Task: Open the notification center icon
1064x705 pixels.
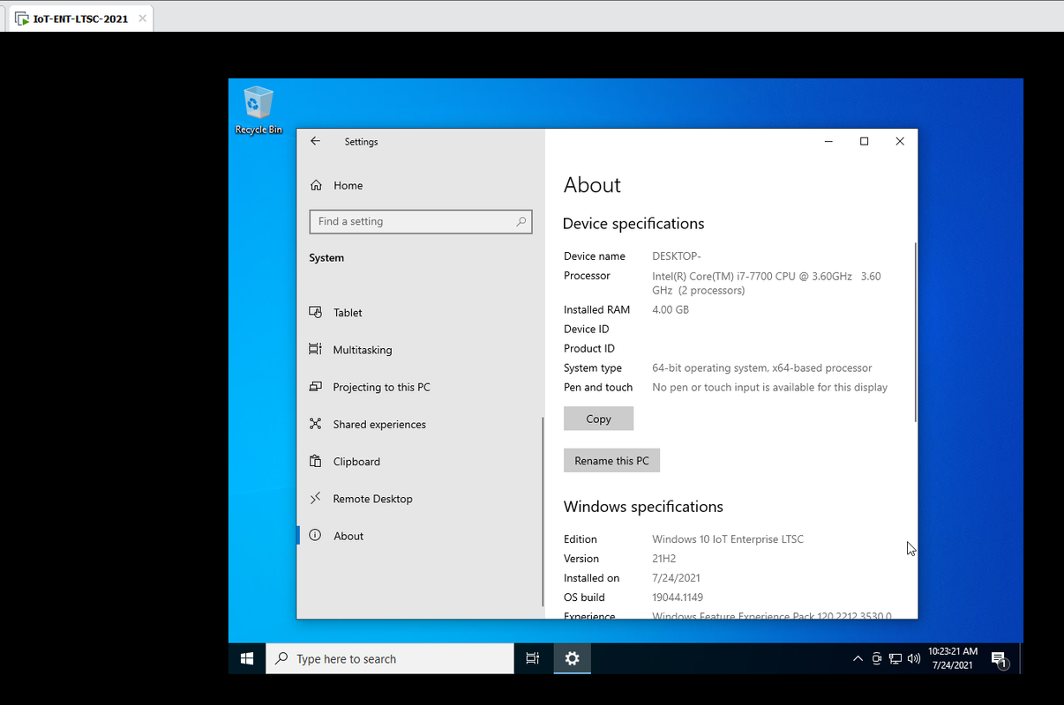Action: click(999, 659)
